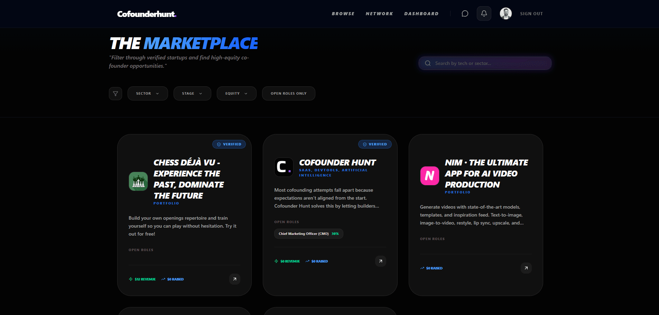Go to the Browse menu item
This screenshot has height=315, width=659.
[343, 14]
